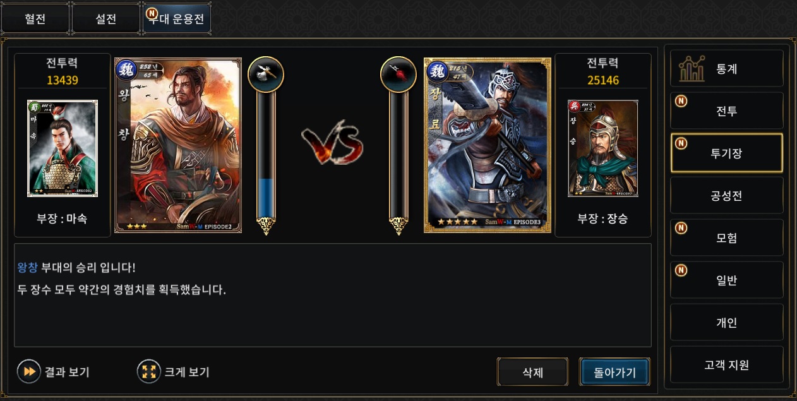Click the 魏 faction badge on 장료 card

click(438, 71)
